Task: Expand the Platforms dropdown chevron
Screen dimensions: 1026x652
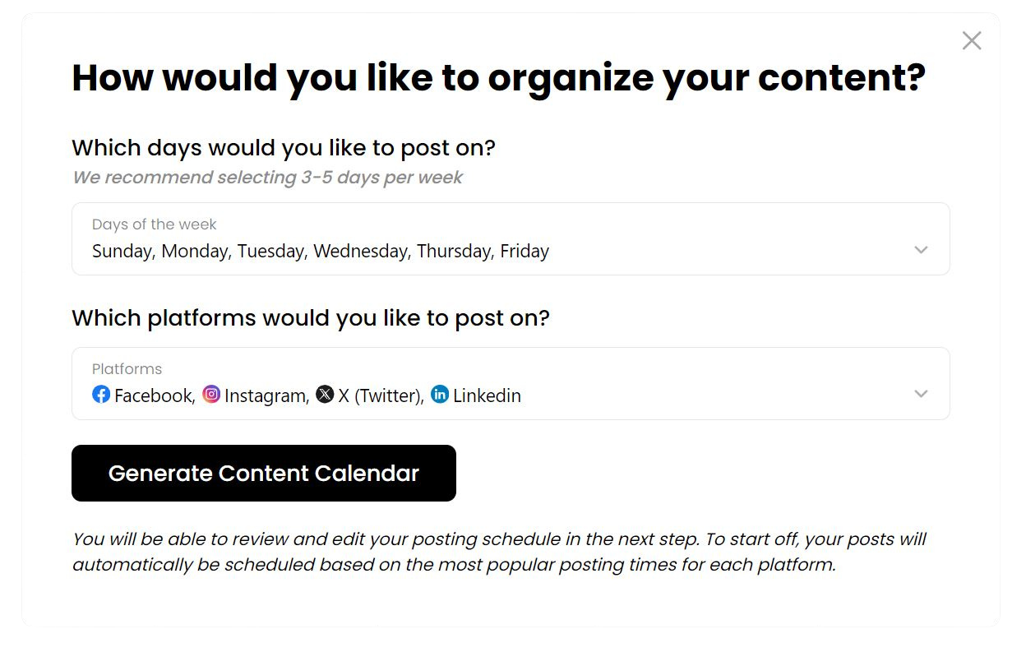Action: click(921, 394)
